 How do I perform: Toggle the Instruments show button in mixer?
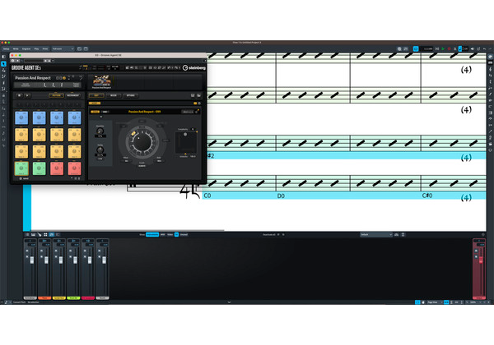click(152, 234)
